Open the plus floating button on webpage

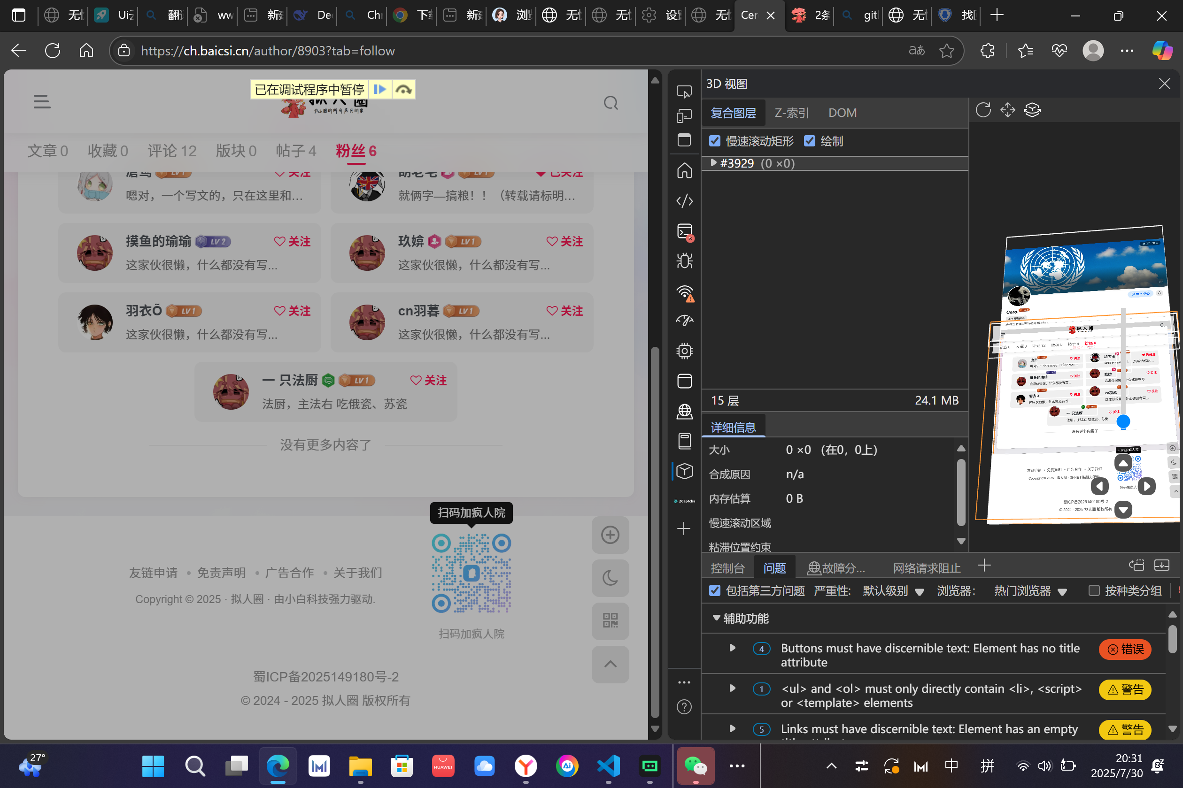[x=611, y=535]
